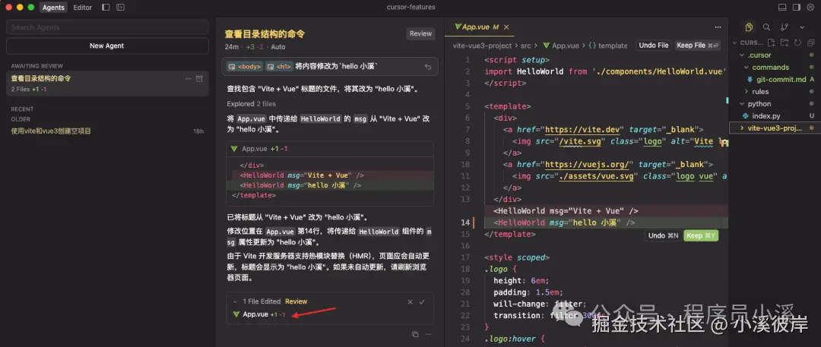Click the Search Agents field
821x347 pixels.
[x=107, y=27]
